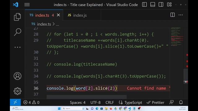Expand the breadcrumb ellipsis symbol list
The height and width of the screenshot is (111, 198).
(58, 24)
